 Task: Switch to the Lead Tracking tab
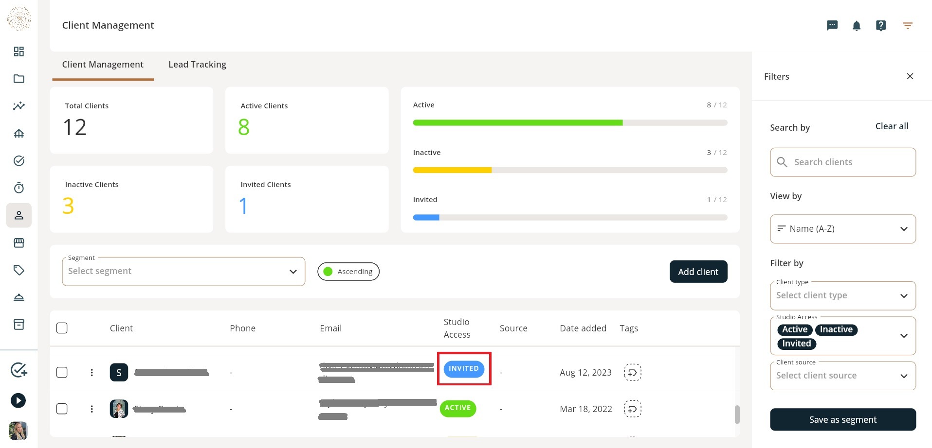[x=197, y=65]
